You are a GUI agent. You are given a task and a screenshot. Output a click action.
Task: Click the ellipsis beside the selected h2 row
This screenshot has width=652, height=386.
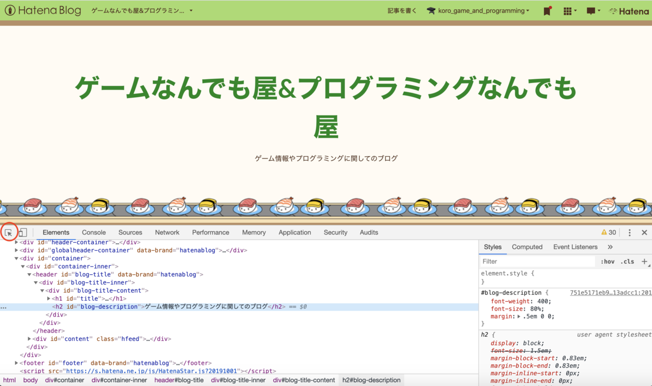coord(4,307)
